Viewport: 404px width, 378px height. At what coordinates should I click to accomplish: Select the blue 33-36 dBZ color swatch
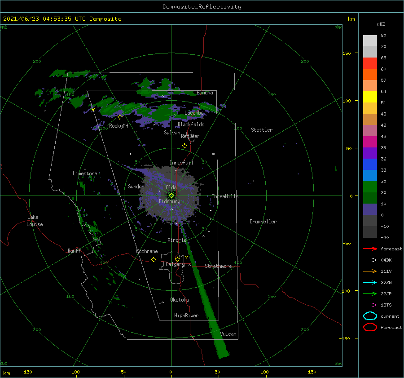click(370, 165)
